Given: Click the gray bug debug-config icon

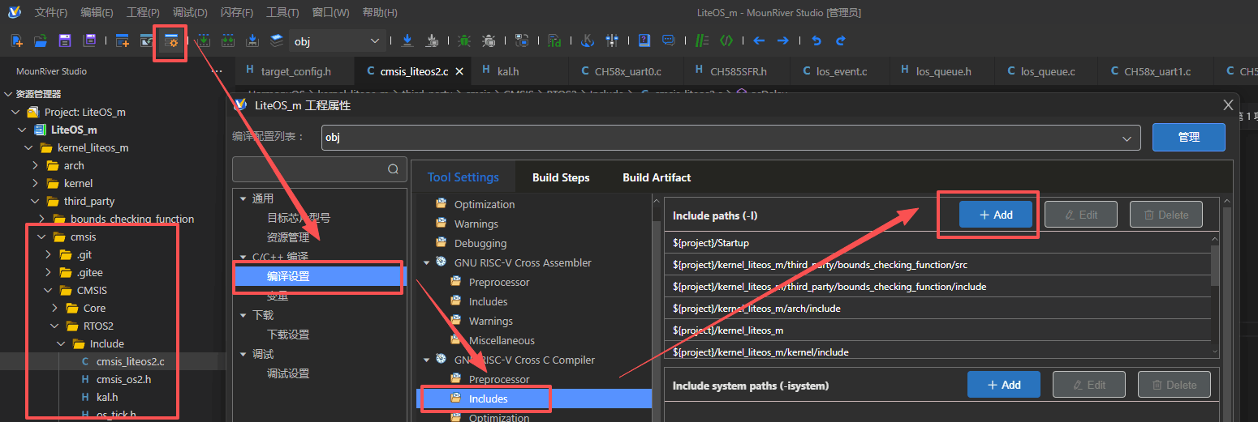Looking at the screenshot, I should [x=489, y=40].
